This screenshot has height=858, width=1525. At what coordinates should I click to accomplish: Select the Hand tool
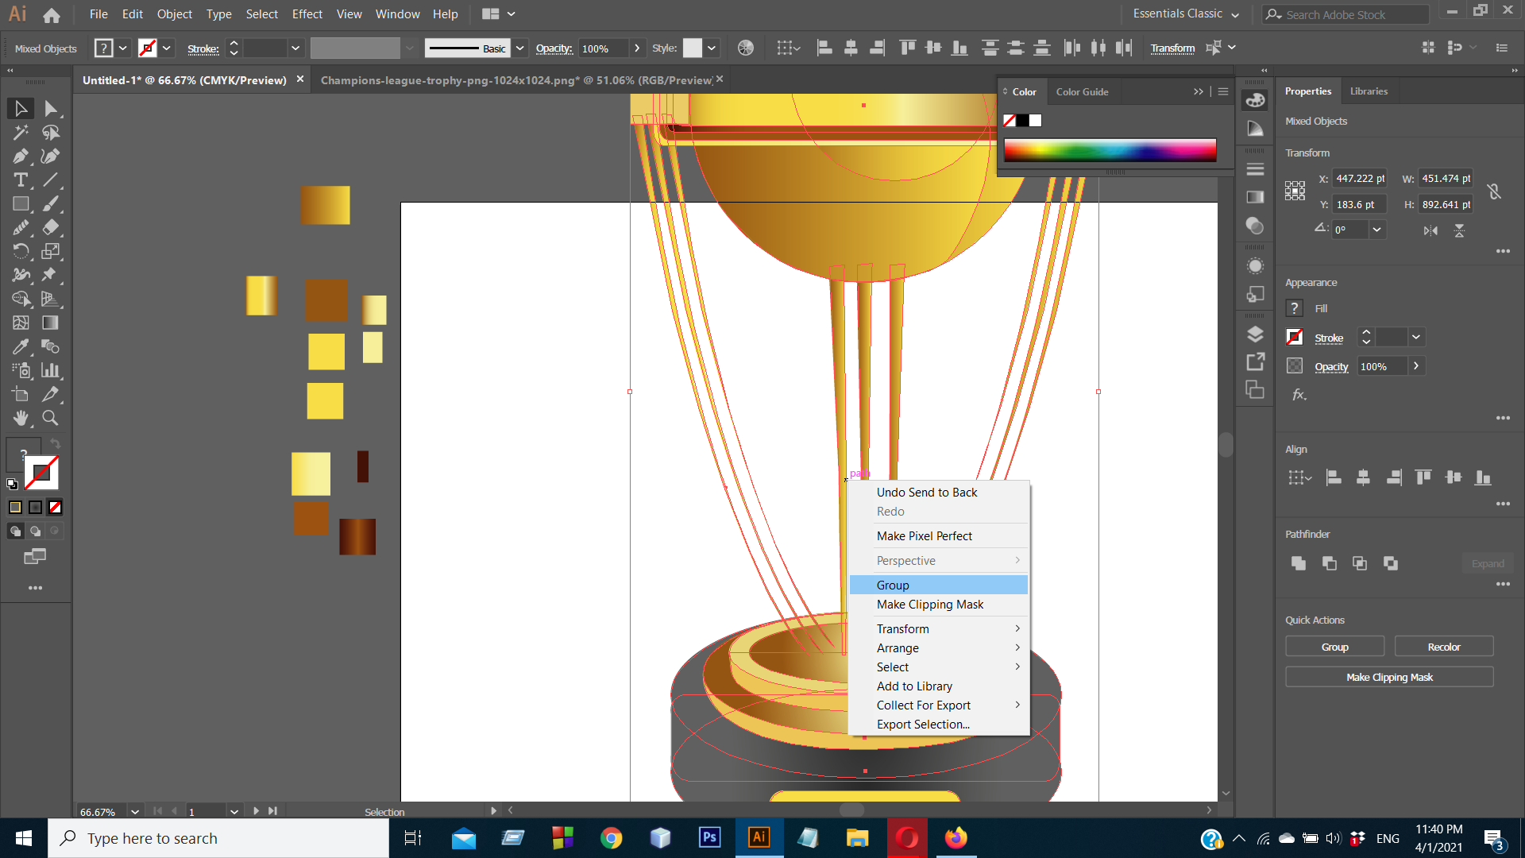pos(21,418)
